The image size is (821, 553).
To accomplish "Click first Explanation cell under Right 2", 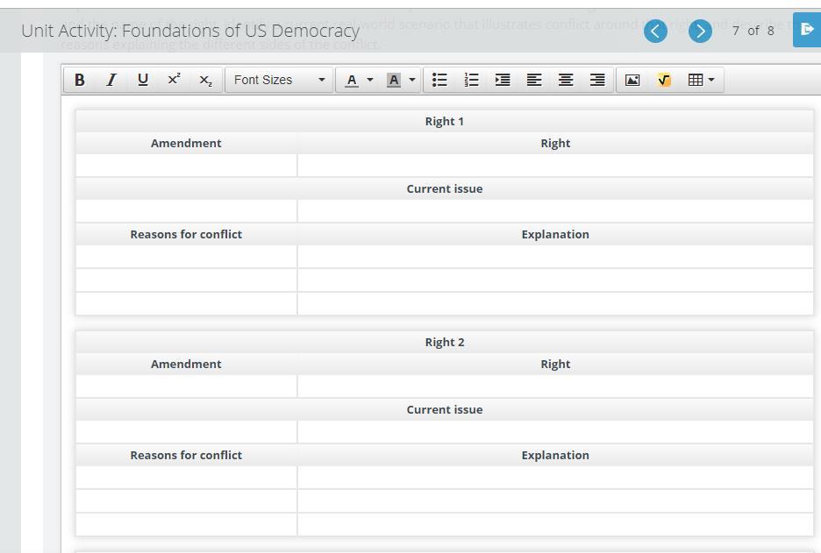I will tap(555, 478).
